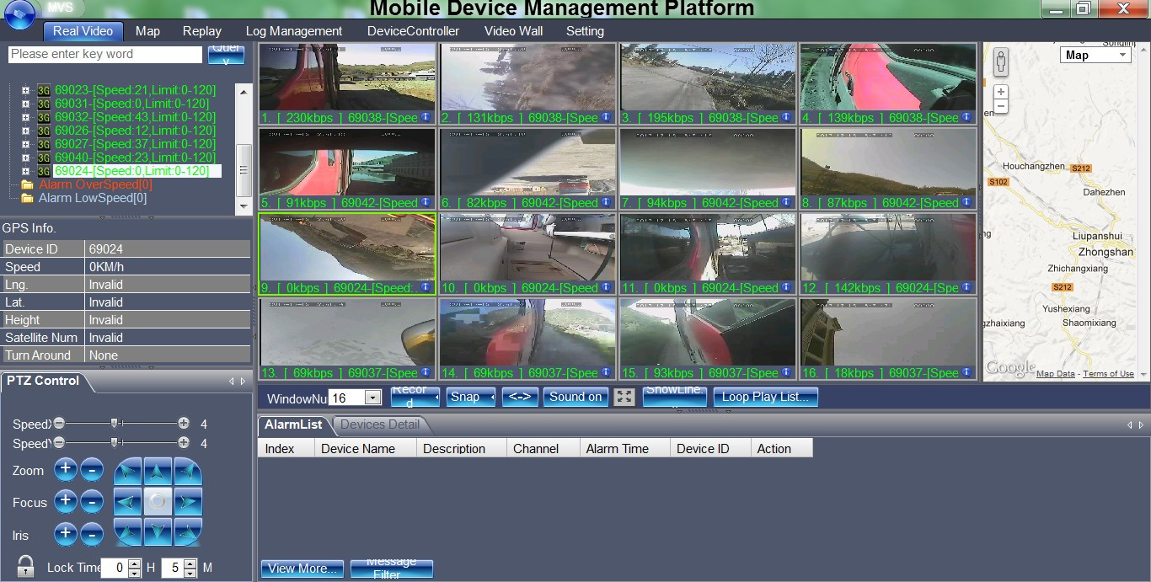Click the PTZ pan up arrow

click(x=158, y=472)
